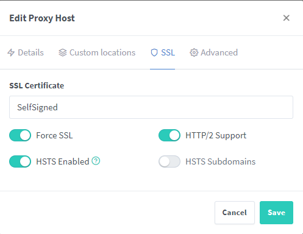Image resolution: width=303 pixels, height=234 pixels.
Task: Click the HTTP/2 Support label text
Action: [216, 135]
